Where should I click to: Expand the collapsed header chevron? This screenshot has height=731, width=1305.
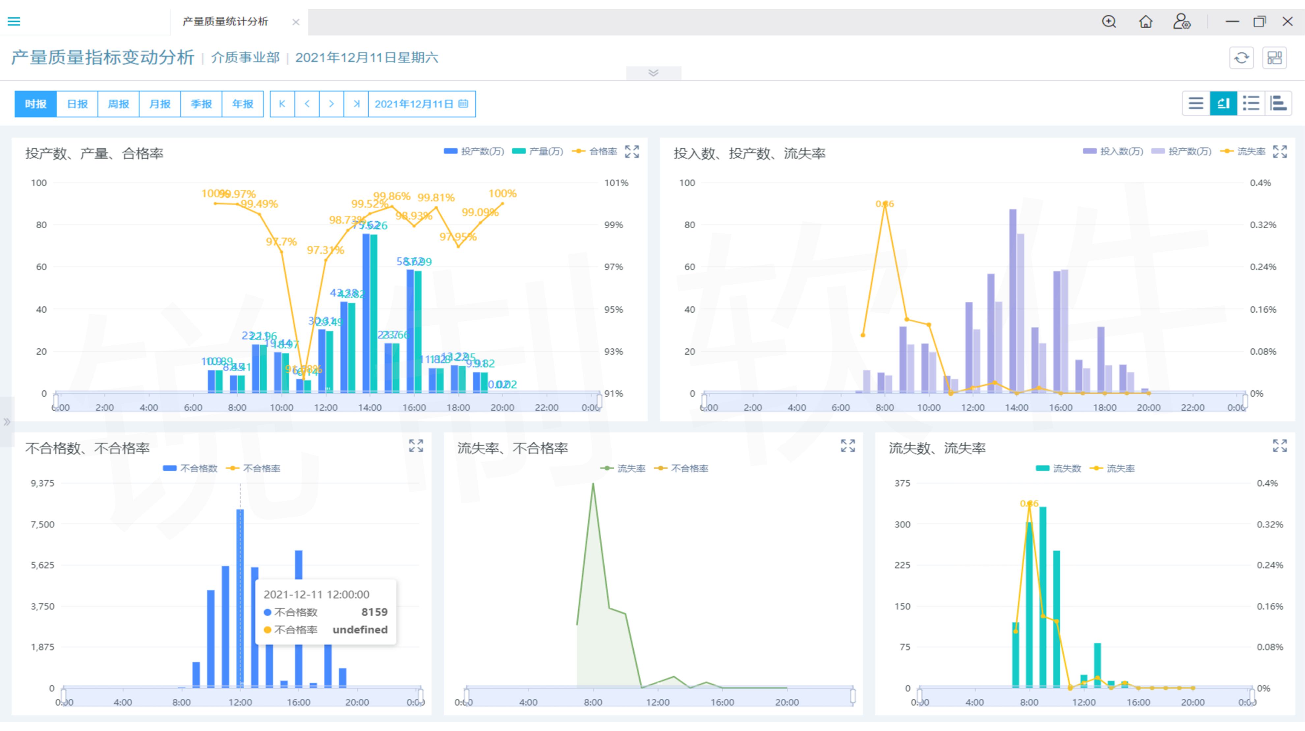coord(653,73)
